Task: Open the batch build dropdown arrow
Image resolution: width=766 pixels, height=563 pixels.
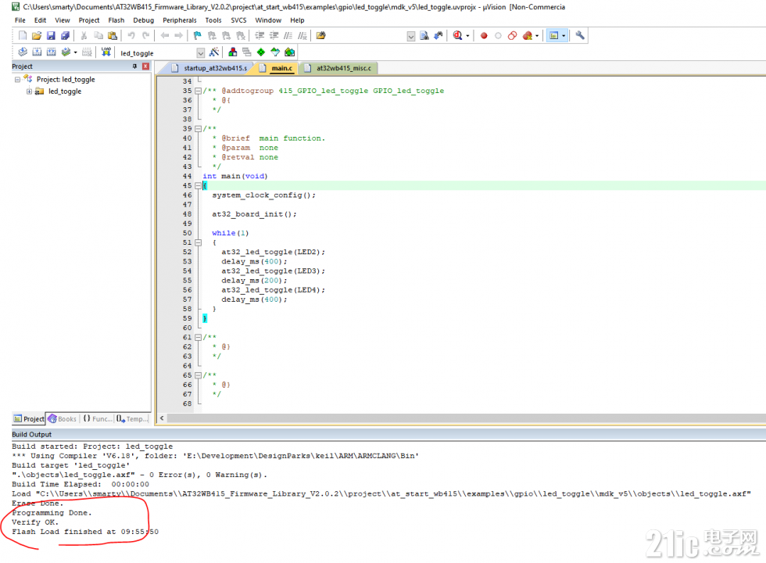Action: point(75,52)
